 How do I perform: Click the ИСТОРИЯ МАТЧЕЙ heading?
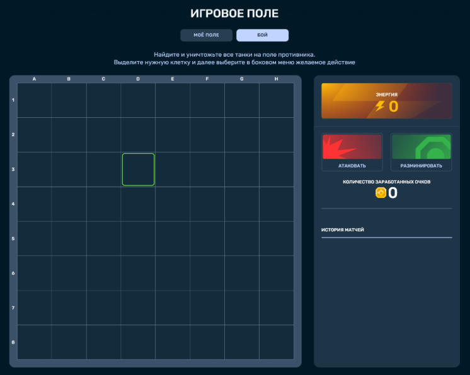tap(343, 229)
